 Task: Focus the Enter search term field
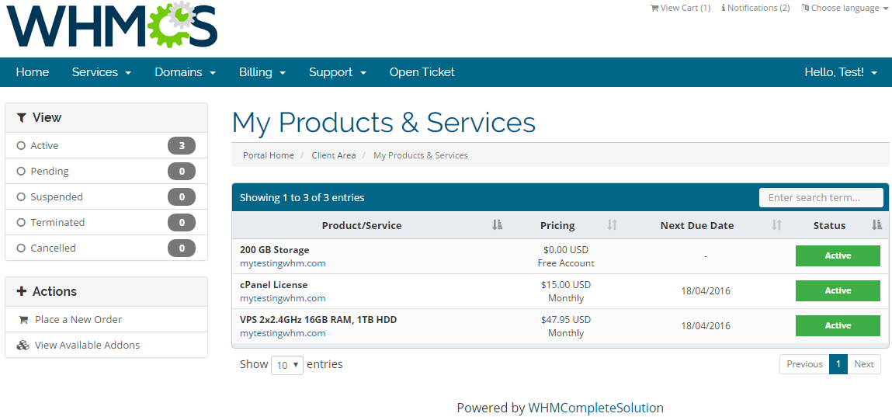click(821, 198)
